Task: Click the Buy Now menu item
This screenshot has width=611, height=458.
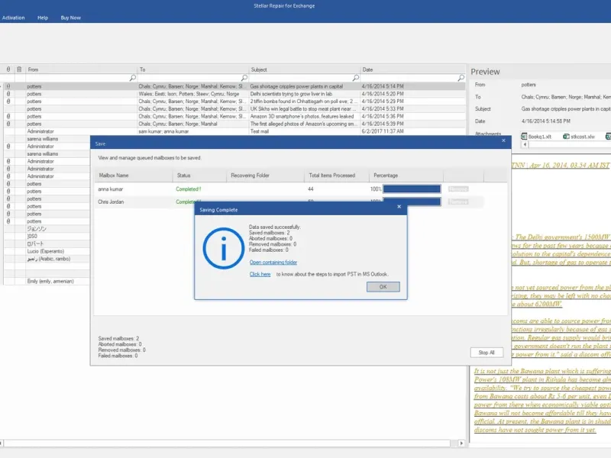Action: [70, 18]
